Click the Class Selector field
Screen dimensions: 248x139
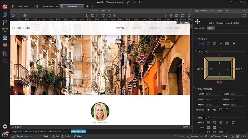pos(227,28)
